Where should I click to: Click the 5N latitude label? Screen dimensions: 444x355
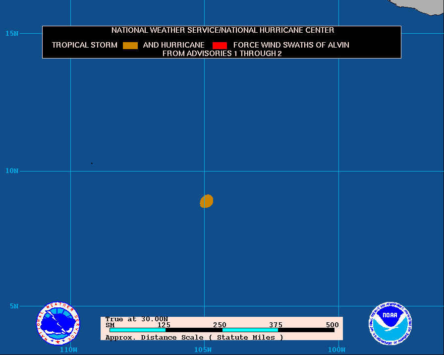point(14,306)
